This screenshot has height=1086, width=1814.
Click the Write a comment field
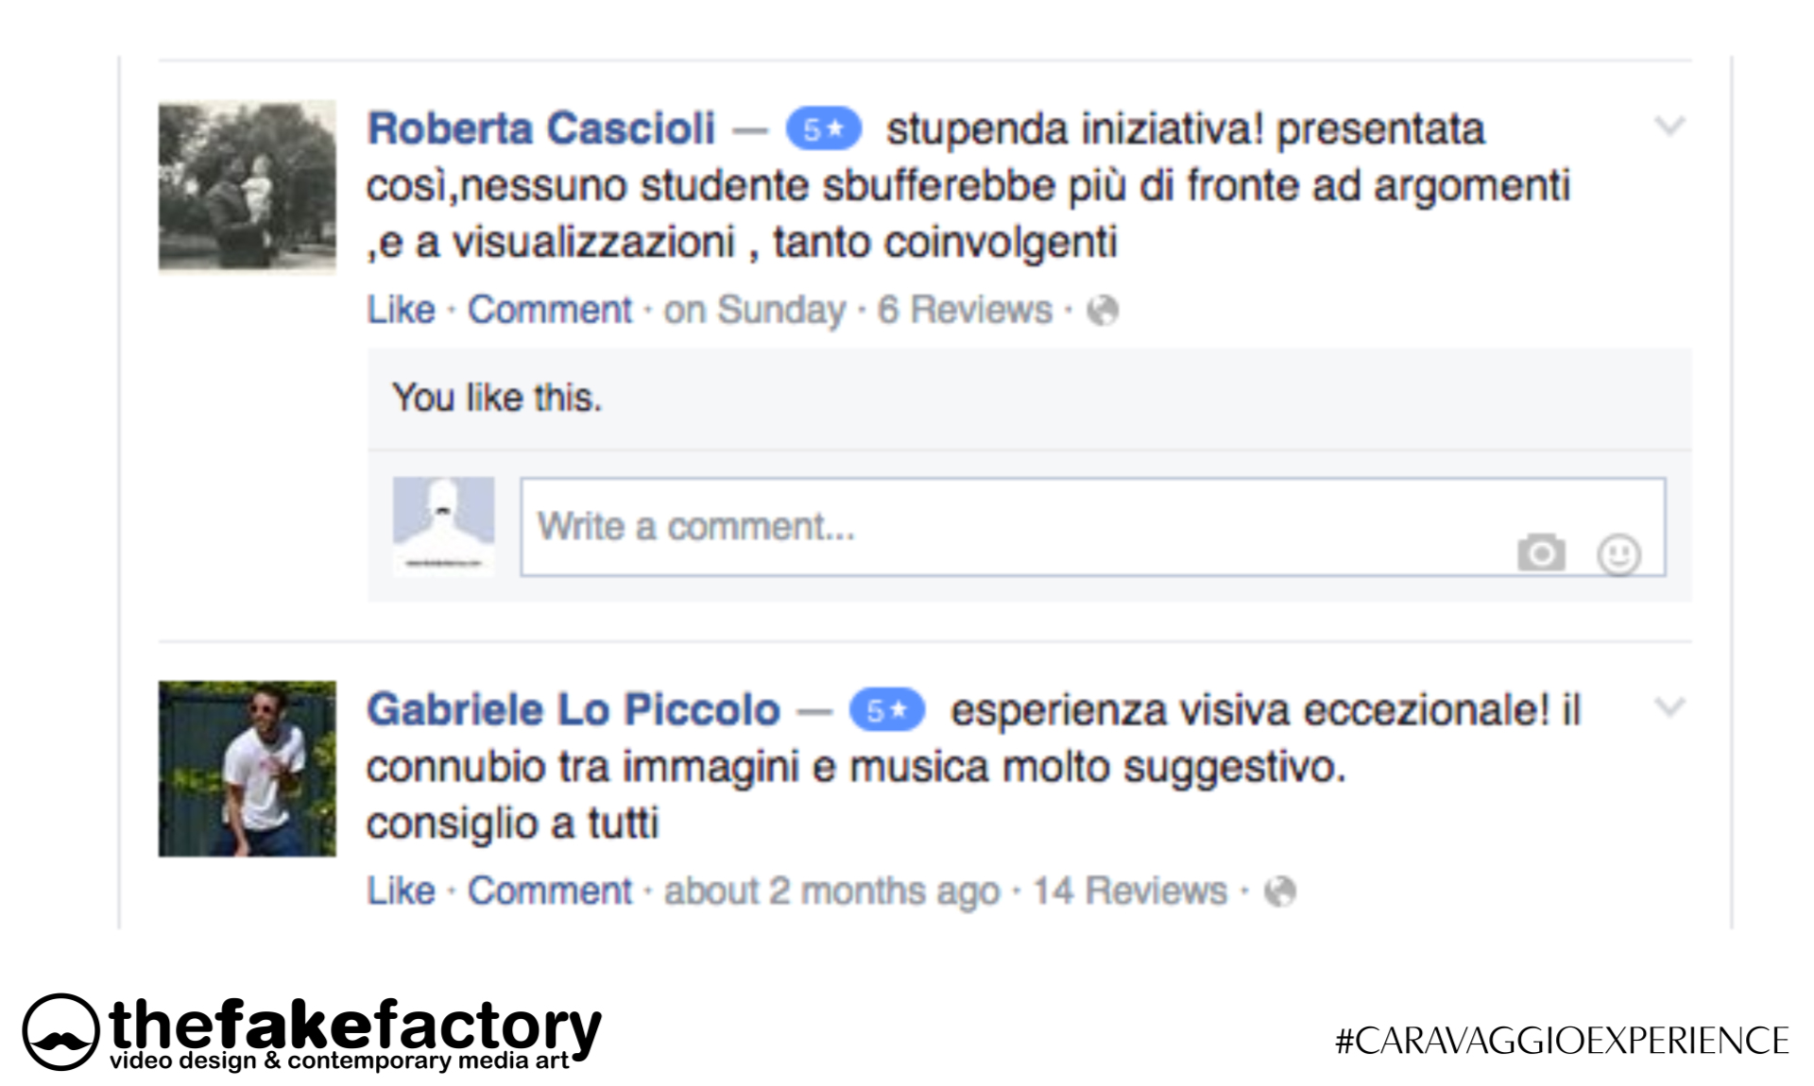(1011, 527)
